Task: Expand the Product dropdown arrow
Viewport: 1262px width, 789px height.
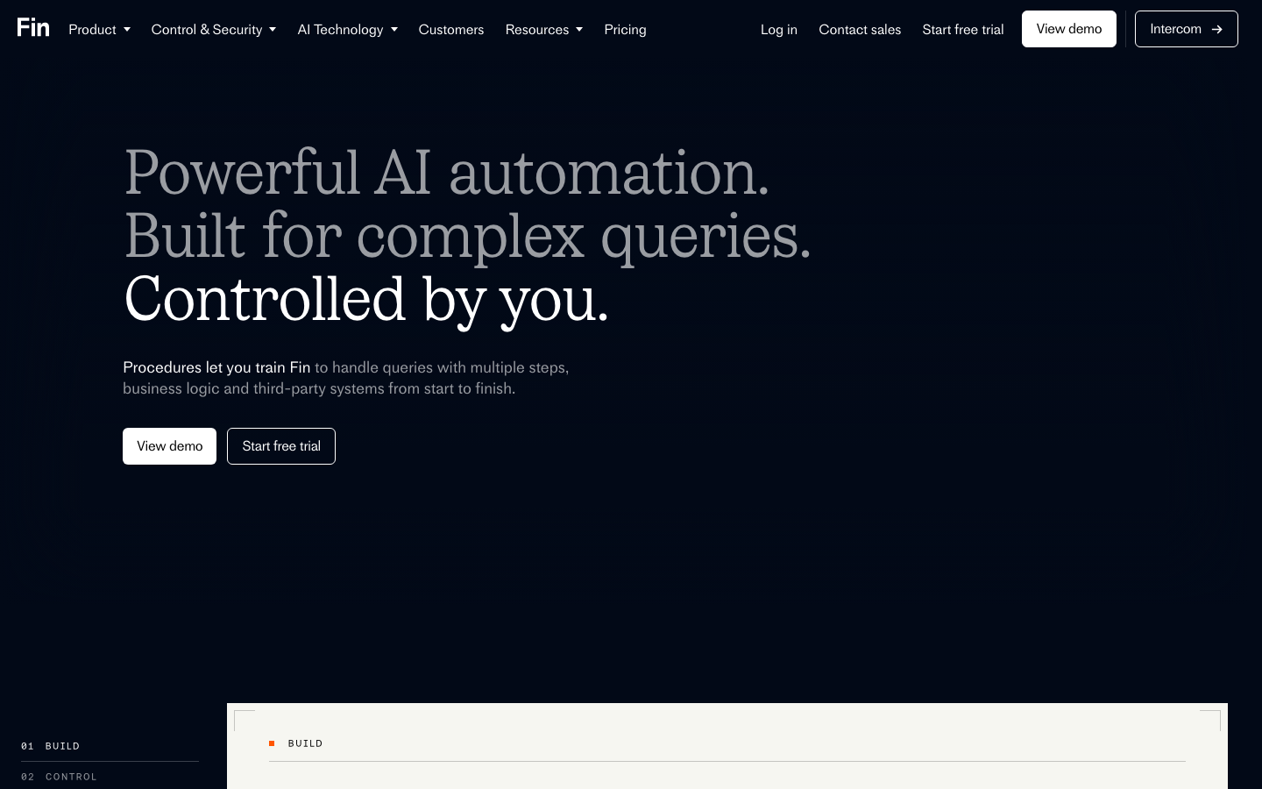Action: coord(127,30)
